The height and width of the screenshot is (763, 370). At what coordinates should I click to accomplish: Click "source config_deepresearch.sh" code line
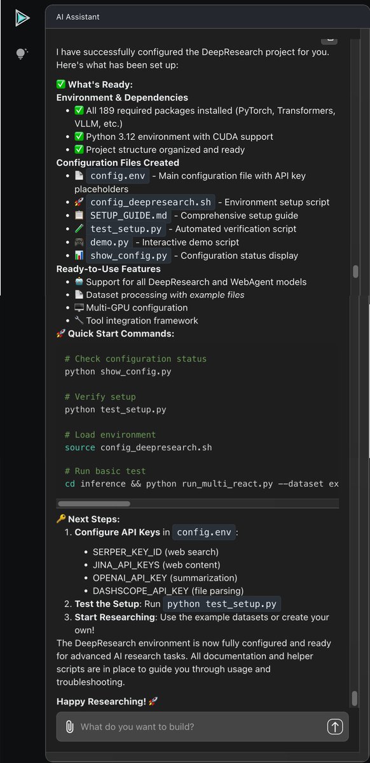tap(138, 447)
